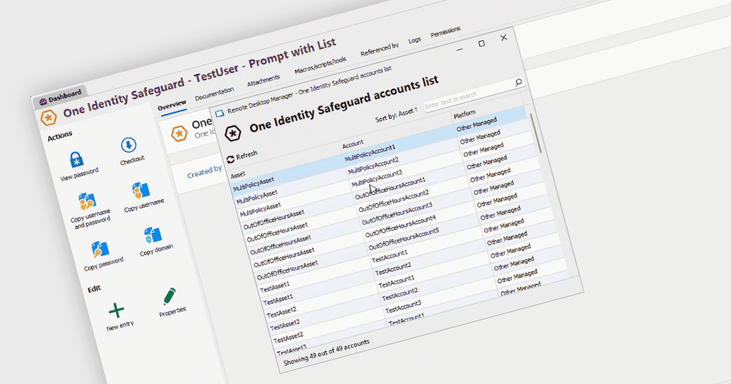Select the OutOfOfficeHoursAccount2 cell
The height and width of the screenshot is (384, 731).
[394, 201]
